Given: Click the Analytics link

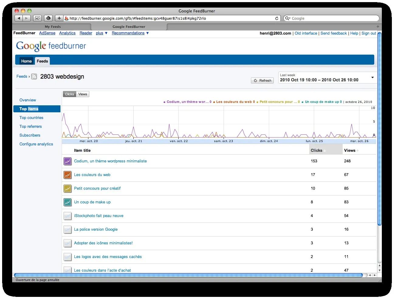Looking at the screenshot, I should point(67,33).
